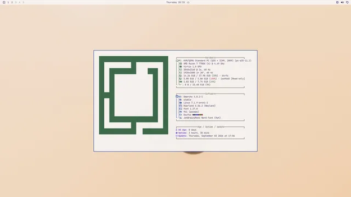Click the swap icon beside 15.48 GiB

[x=180, y=85]
